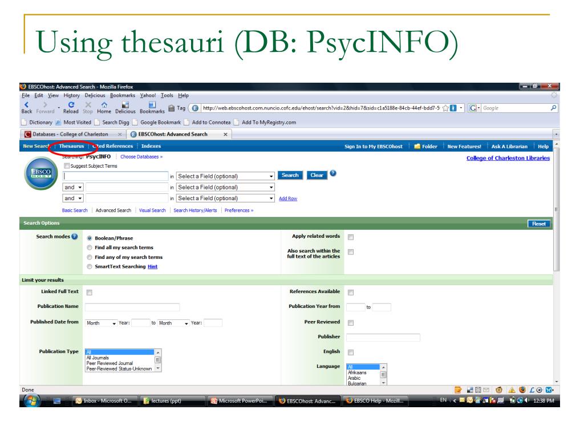This screenshot has width=584, height=438.
Task: Select Find any of my search terms
Action: pyautogui.click(x=90, y=257)
